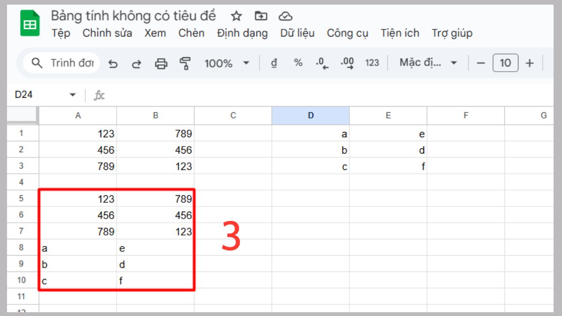Image resolution: width=562 pixels, height=316 pixels.
Task: Select the paint format tool
Action: (185, 63)
